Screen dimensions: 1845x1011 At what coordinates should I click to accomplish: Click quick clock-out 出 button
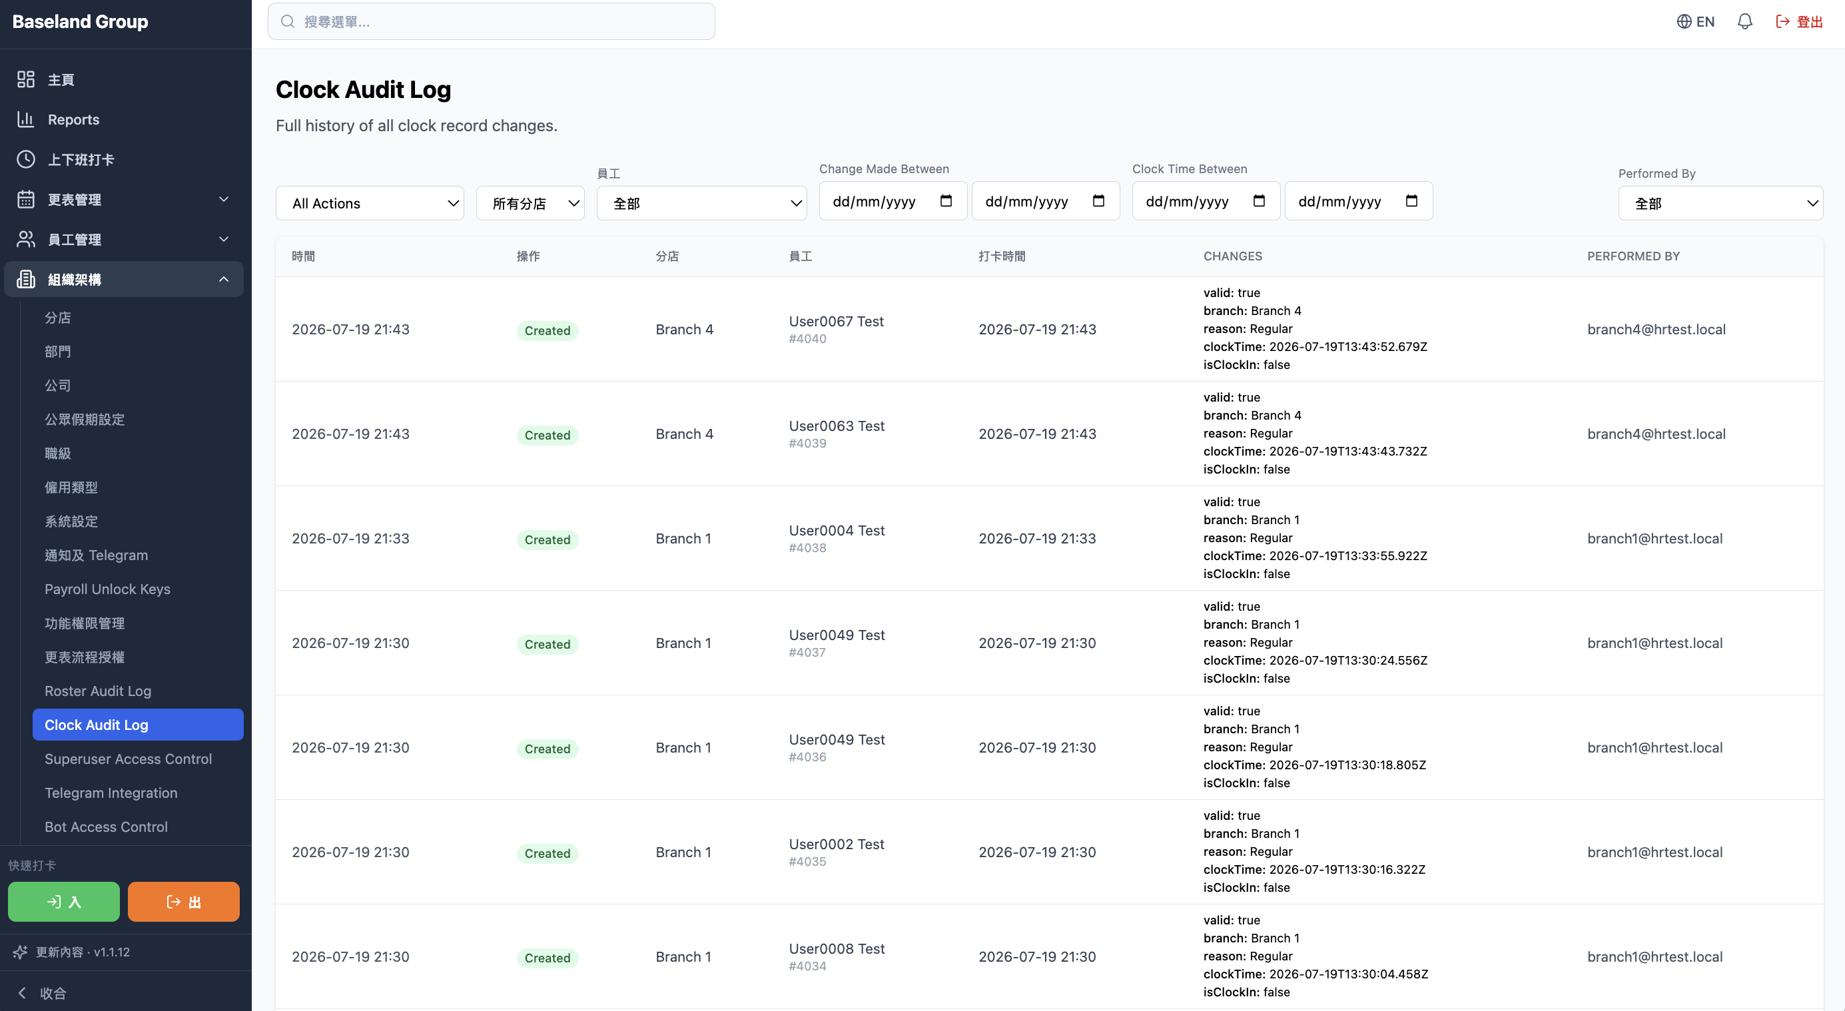coord(183,902)
